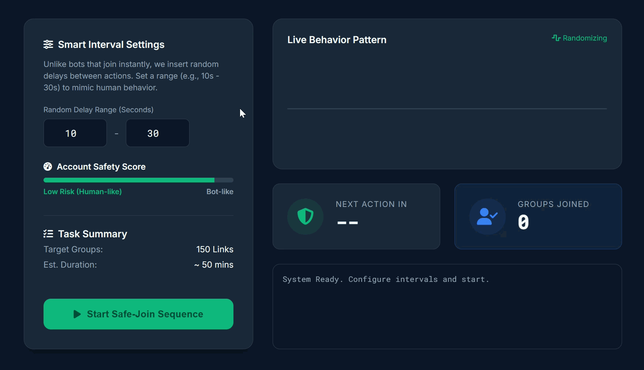Click the sliders icon beside Smart Interval Settings
Image resolution: width=644 pixels, height=370 pixels.
(48, 44)
